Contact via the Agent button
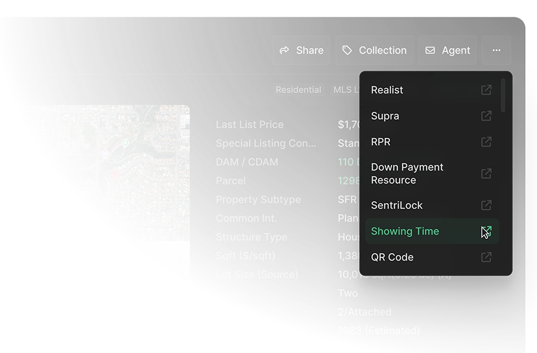Image resolution: width=537 pixels, height=353 pixels. pos(447,50)
